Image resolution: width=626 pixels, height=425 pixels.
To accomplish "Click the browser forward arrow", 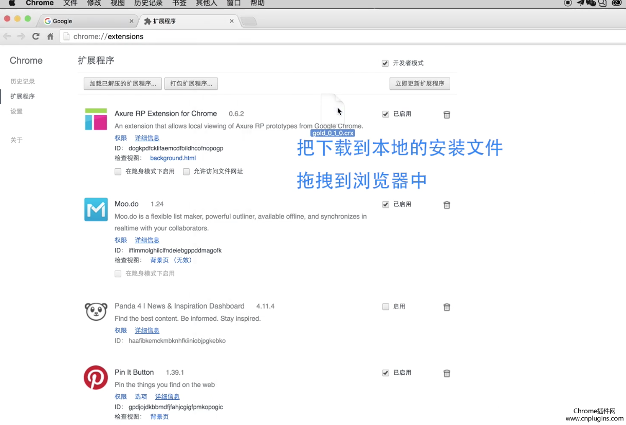I will pos(21,36).
